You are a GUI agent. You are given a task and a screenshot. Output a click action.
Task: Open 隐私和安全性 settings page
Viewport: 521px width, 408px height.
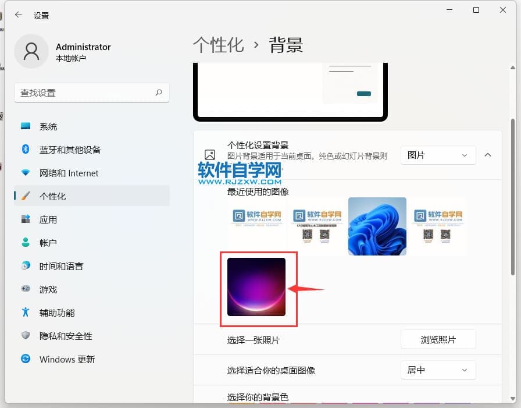pyautogui.click(x=66, y=336)
